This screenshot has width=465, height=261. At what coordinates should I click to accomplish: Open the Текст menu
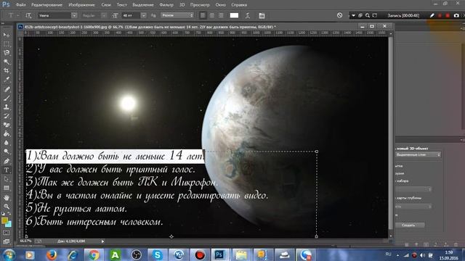pos(121,5)
